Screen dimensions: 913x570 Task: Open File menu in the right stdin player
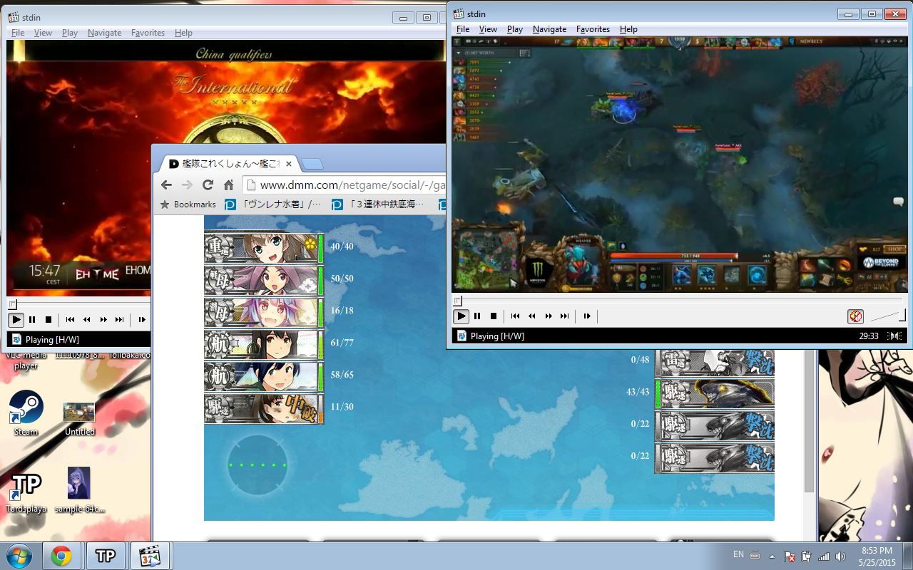click(463, 29)
